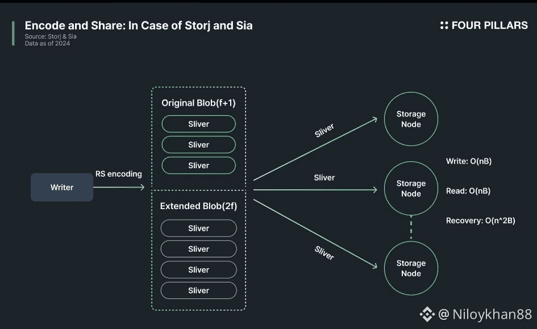Click the Sliver label on the downward-slanting arrow
537x329 pixels.
pyautogui.click(x=324, y=253)
